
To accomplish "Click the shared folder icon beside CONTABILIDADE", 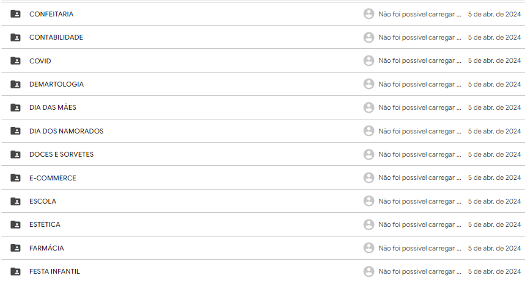I will coord(15,37).
